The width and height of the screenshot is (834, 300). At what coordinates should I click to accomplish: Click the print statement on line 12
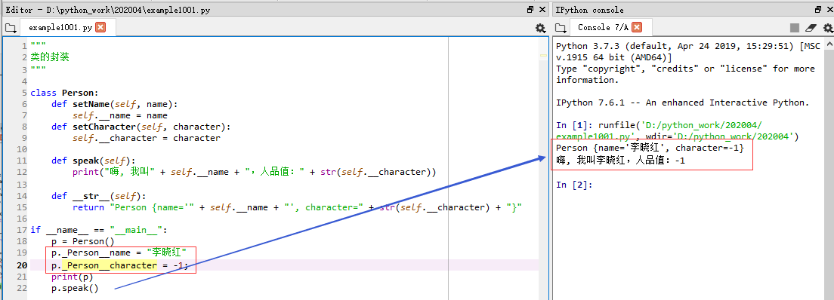pyautogui.click(x=255, y=172)
